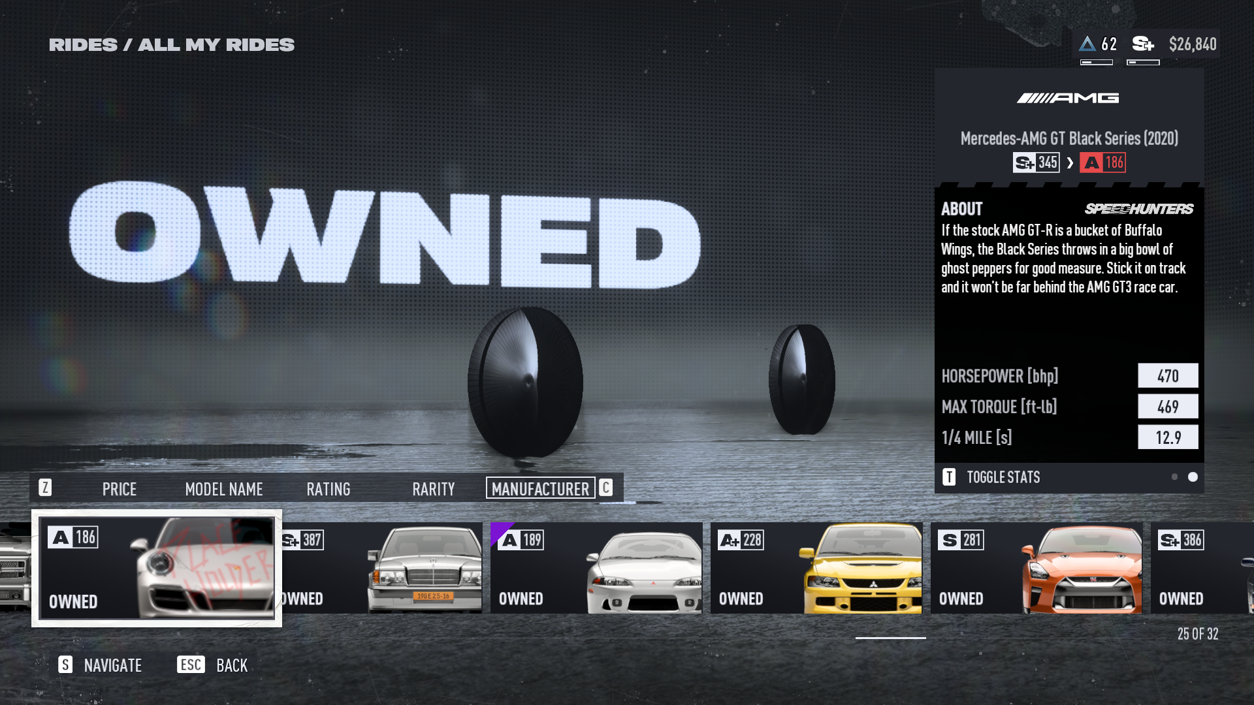
Task: Click the red A 186 rating badge
Action: pyautogui.click(x=1102, y=163)
